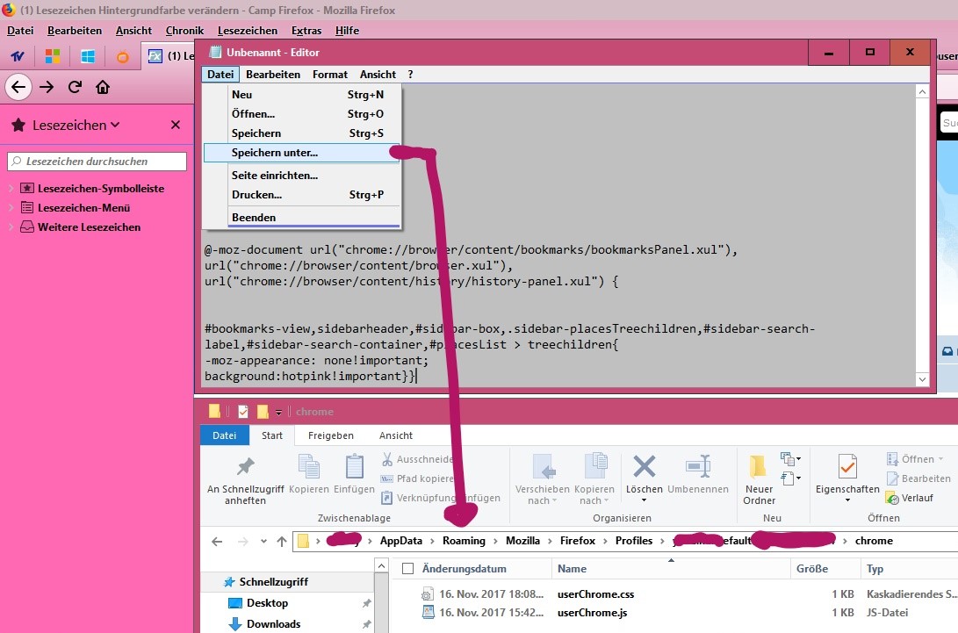This screenshot has width=958, height=633.
Task: Click Mozilla in address breadcrumb
Action: tap(522, 541)
